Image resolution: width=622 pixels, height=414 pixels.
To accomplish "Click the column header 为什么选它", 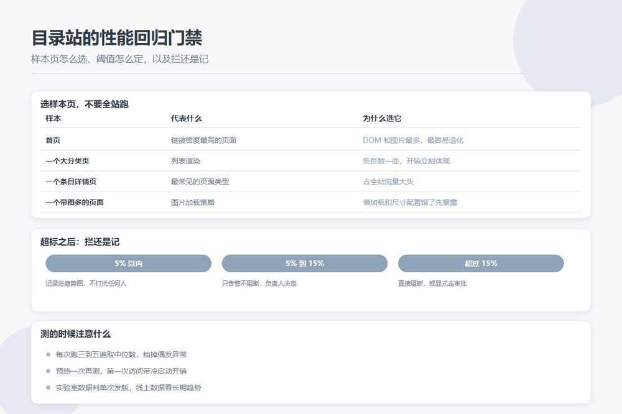I will [x=382, y=118].
